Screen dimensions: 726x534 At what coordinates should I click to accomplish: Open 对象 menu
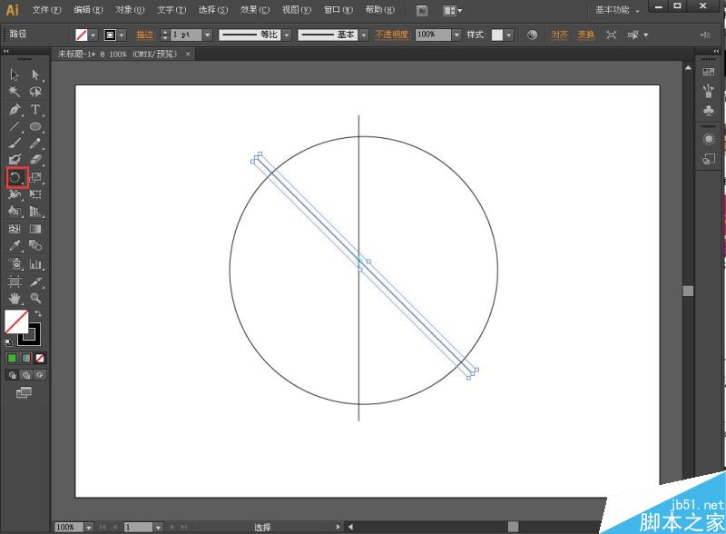click(x=130, y=9)
